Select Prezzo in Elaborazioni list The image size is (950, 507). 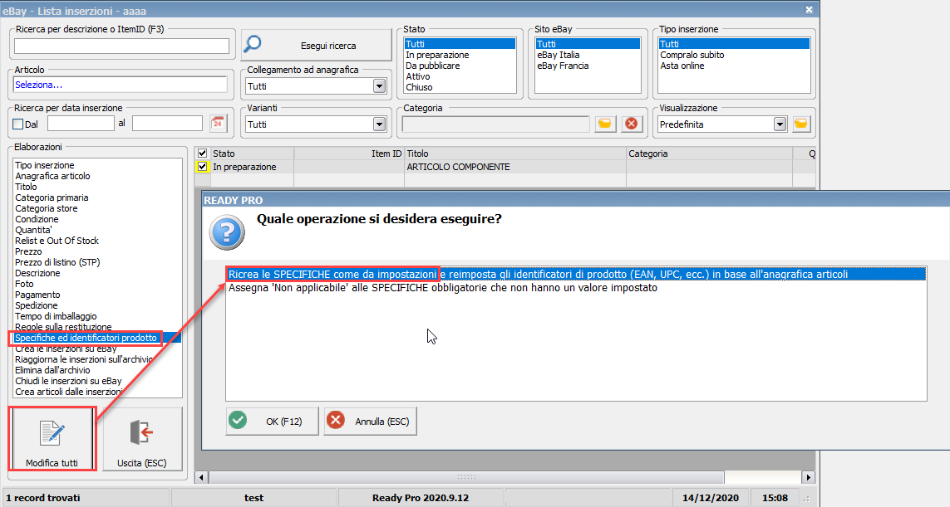click(97, 251)
